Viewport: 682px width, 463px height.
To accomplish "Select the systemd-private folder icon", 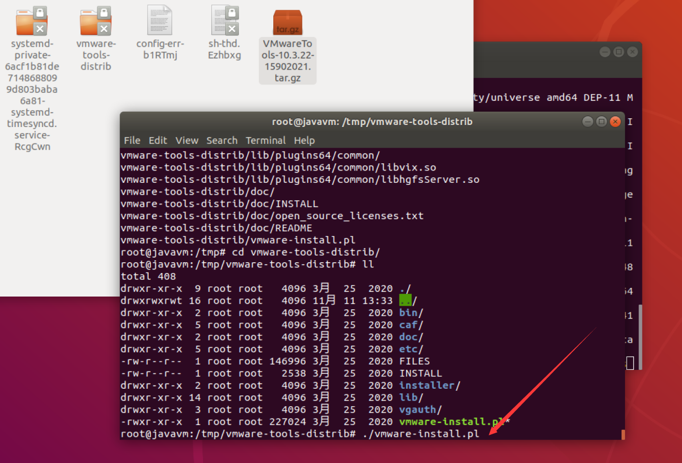I will 32,21.
